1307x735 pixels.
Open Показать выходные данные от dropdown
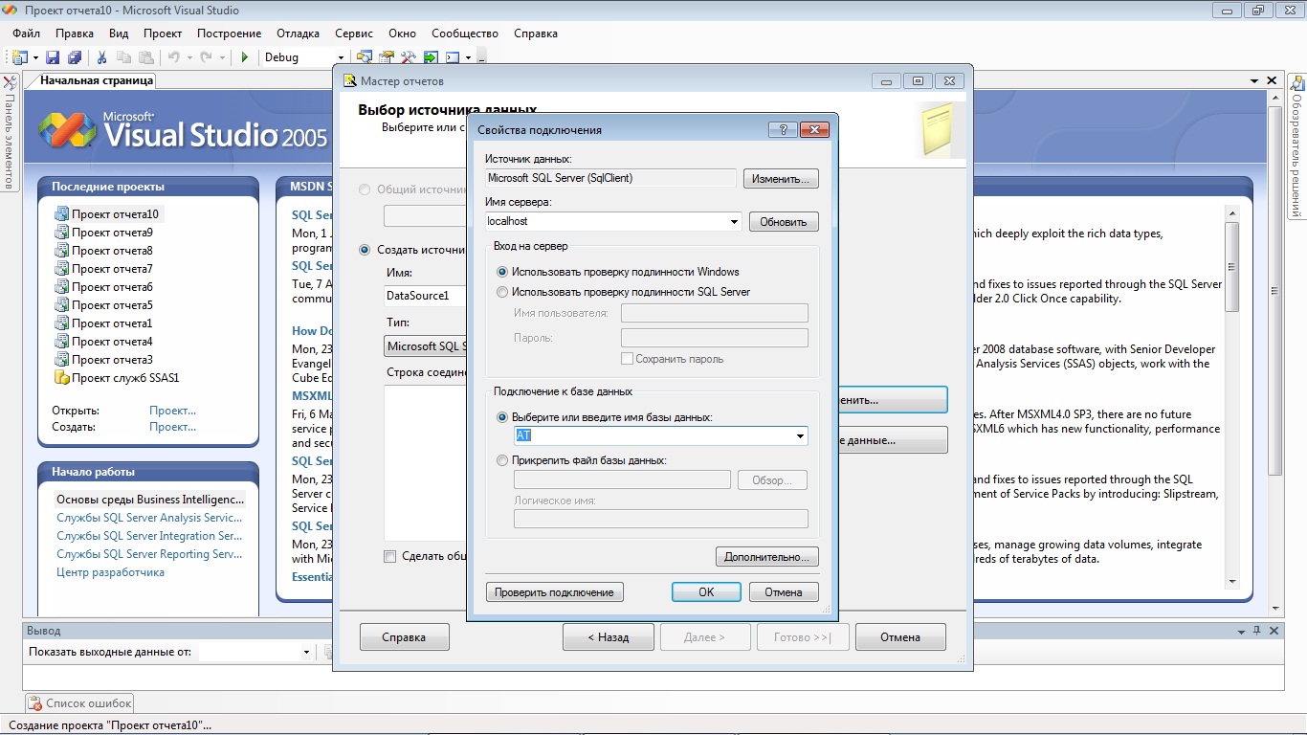pyautogui.click(x=306, y=653)
